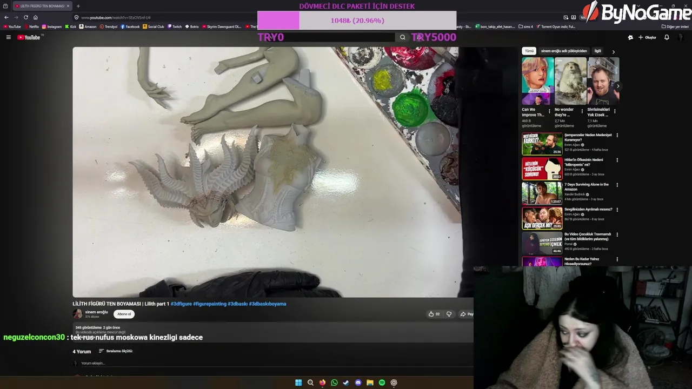Click the site info shield icon
692x389 pixels.
(x=76, y=17)
